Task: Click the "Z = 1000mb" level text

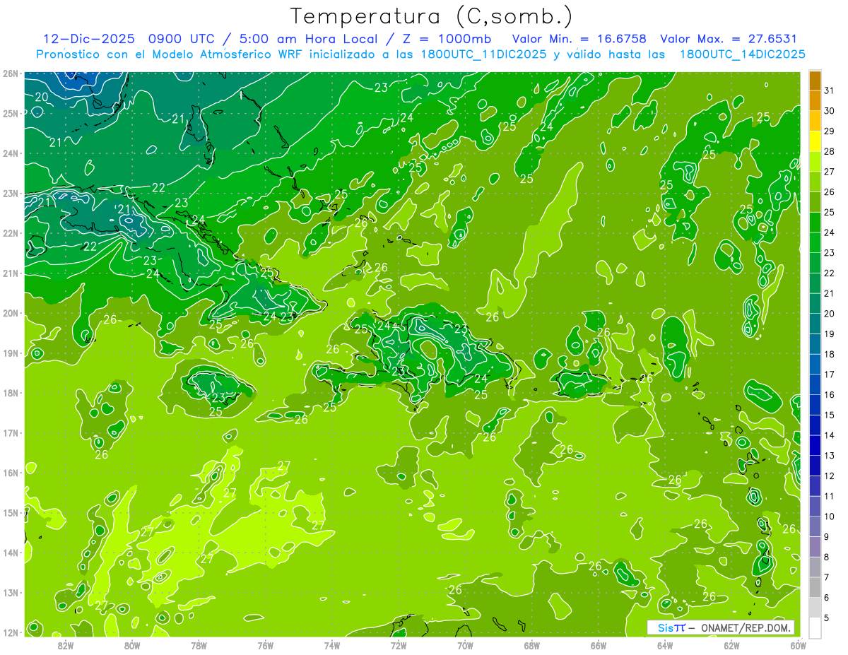Action: pyautogui.click(x=444, y=39)
